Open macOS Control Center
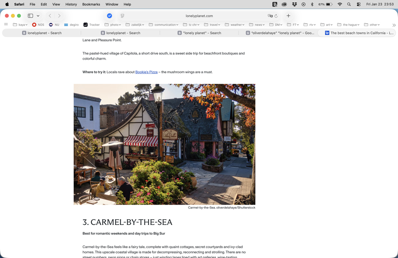 359,4
